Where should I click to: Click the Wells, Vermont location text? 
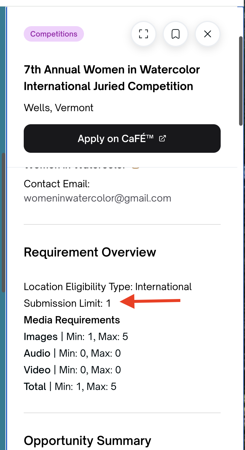coord(58,108)
